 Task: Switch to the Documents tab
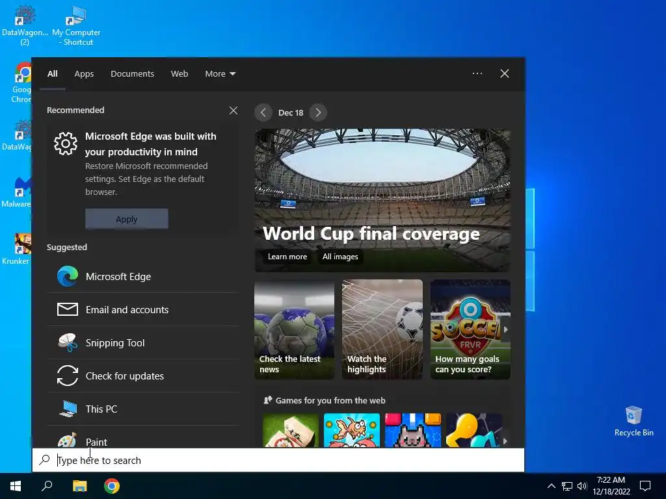[x=132, y=74]
